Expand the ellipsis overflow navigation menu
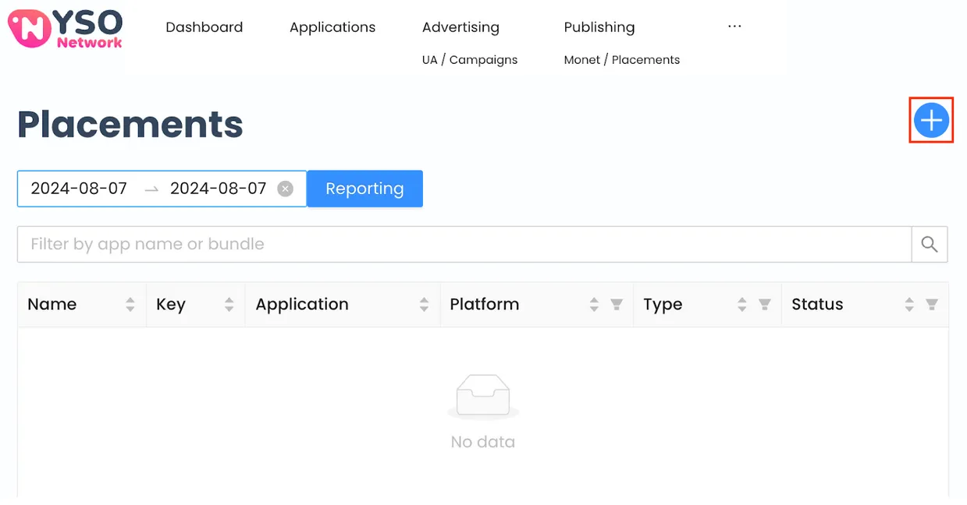 [x=734, y=26]
